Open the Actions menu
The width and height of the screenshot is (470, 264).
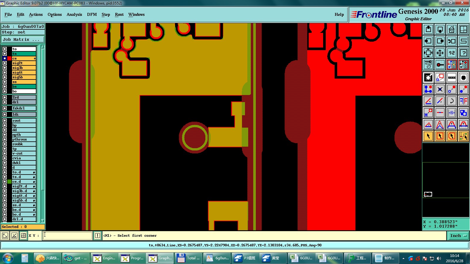(x=36, y=14)
